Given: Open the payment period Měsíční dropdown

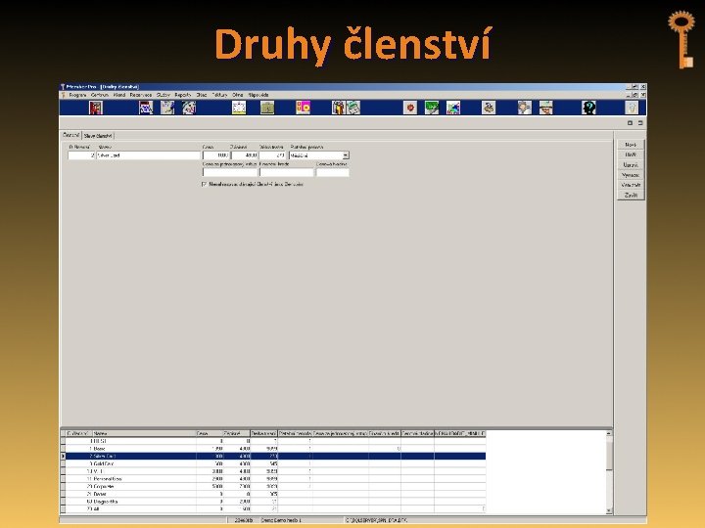Looking at the screenshot, I should coord(346,155).
